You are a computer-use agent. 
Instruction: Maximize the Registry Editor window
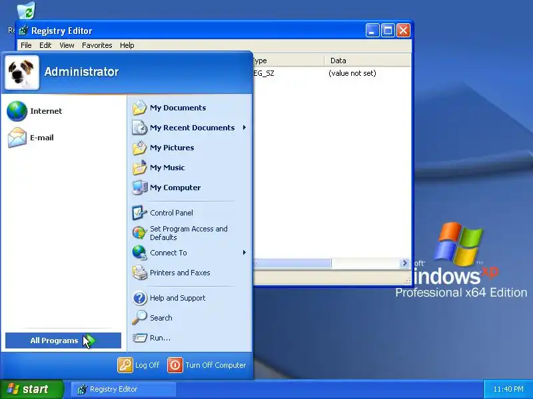tap(388, 31)
